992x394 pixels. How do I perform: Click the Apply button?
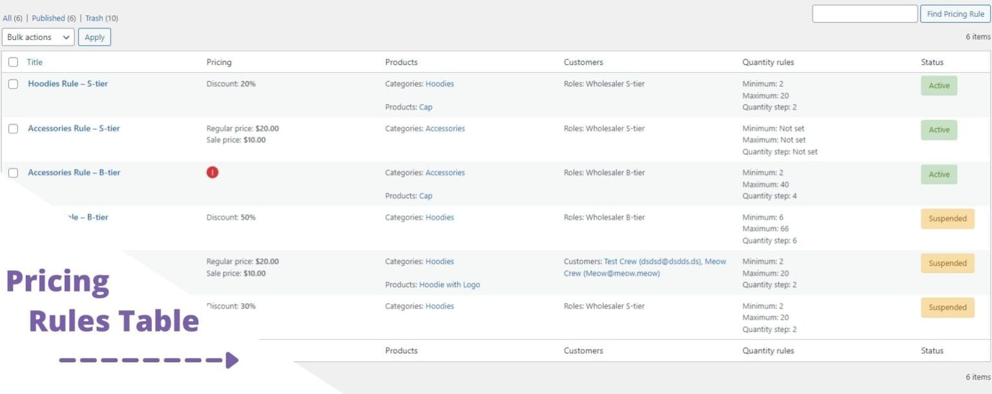pyautogui.click(x=94, y=37)
